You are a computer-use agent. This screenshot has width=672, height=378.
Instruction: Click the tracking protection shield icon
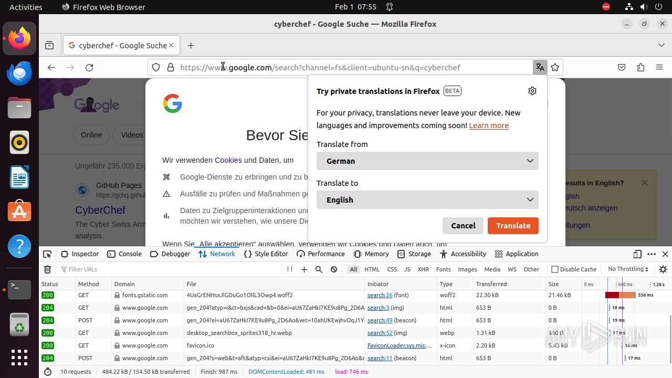coord(156,67)
